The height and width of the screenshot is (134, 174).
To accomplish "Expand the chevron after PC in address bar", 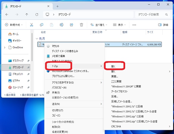I will tap(54, 15).
